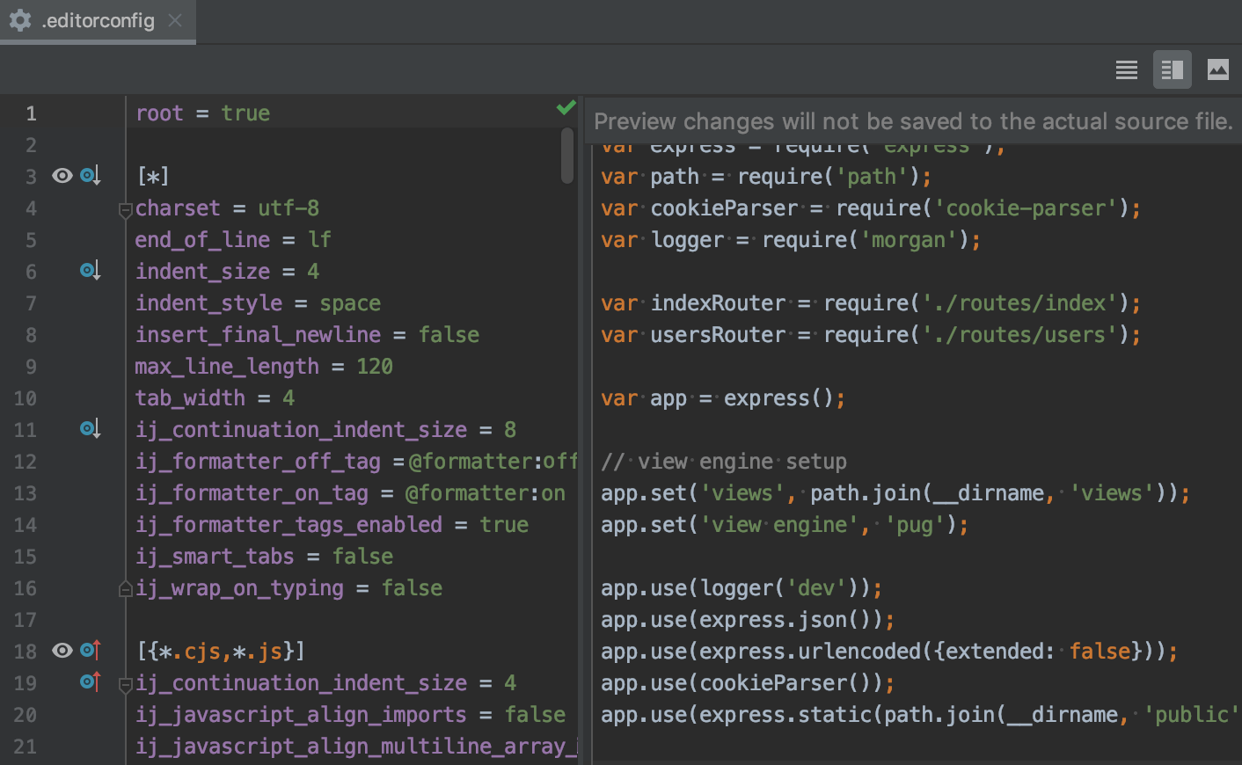Viewport: 1242px width, 765px height.
Task: Toggle the highlighted split preview layout button
Action: point(1172,69)
